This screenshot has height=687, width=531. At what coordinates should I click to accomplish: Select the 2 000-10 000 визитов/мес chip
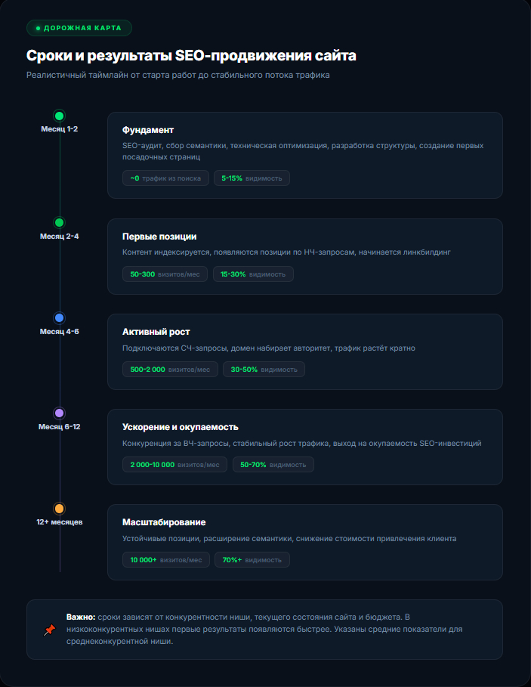174,464
